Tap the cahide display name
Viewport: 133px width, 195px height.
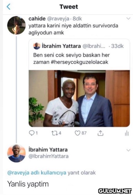point(37,19)
